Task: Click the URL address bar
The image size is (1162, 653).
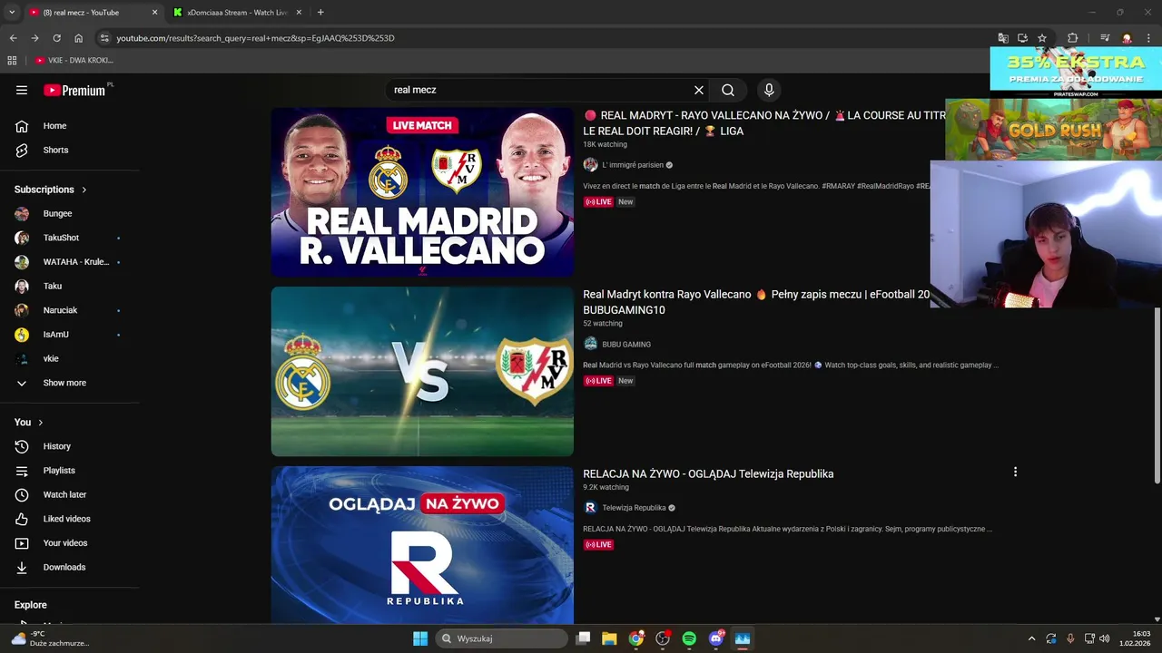Action: 545,38
